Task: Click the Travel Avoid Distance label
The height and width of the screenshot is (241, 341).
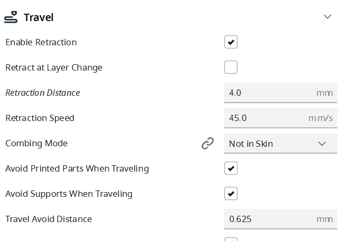Action: (48, 219)
